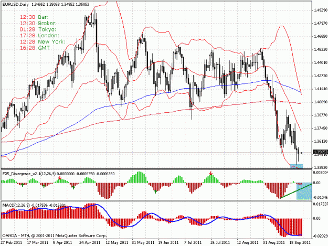Screen dimensions: 328x246
Task: Click the '19 Jun 2011' date label
Action: (168, 242)
